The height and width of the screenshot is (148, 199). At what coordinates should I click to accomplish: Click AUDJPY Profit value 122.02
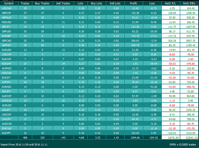click(135, 133)
